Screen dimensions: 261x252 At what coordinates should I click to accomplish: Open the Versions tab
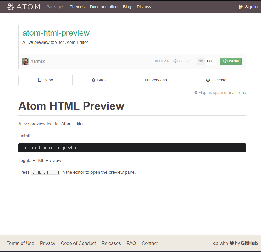pos(156,80)
